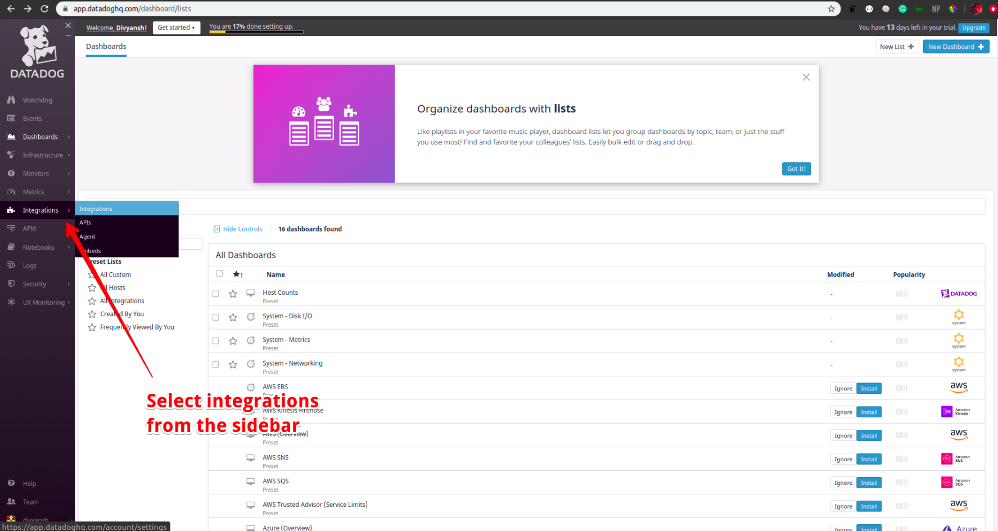Open the AWS Trusted Advisor dashboard
The width and height of the screenshot is (998, 531).
[x=315, y=505]
